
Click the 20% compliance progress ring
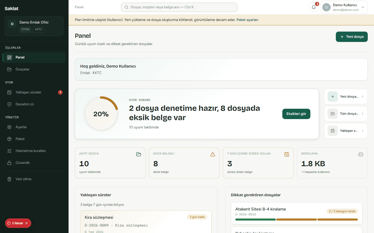point(101,114)
